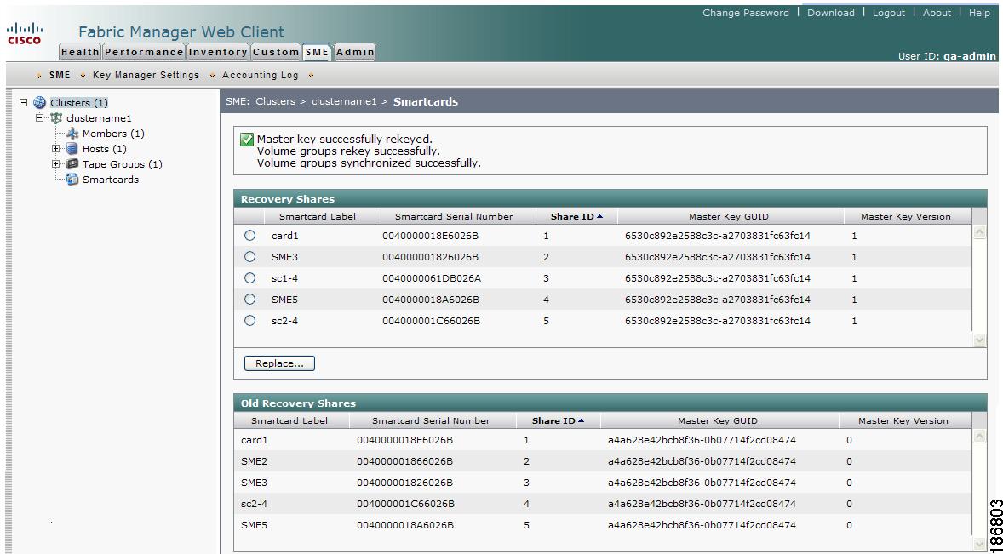Click the Help link

[979, 13]
